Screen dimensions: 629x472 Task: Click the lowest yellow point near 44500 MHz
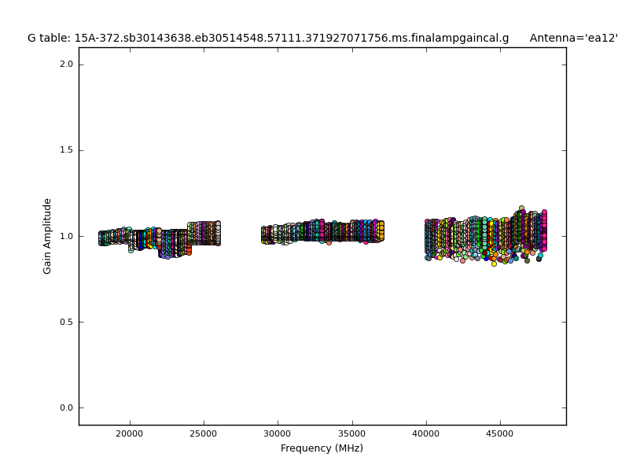(x=494, y=264)
